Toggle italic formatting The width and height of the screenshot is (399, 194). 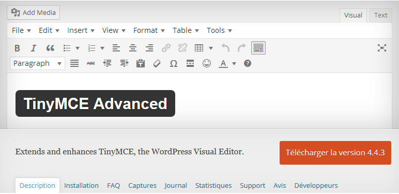pyautogui.click(x=34, y=48)
